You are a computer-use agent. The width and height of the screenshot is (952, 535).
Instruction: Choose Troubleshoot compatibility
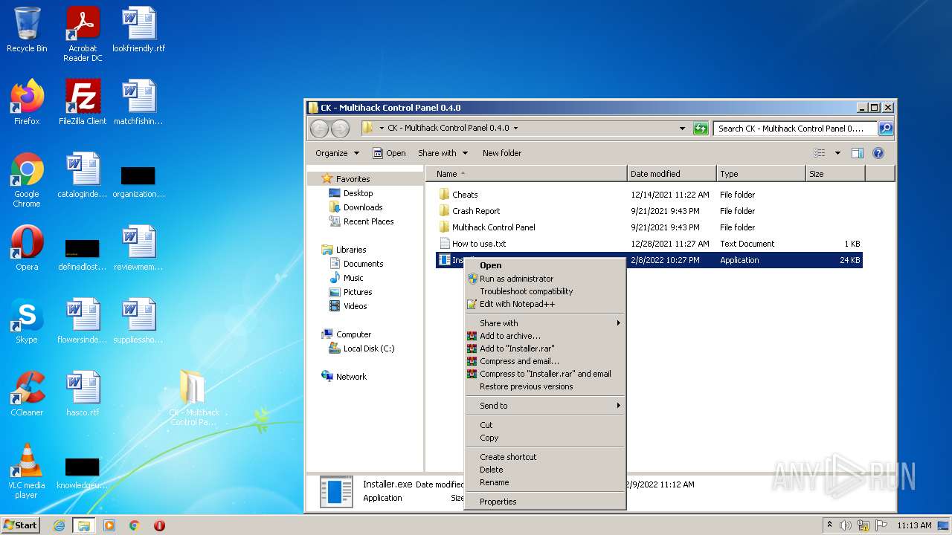545,291
